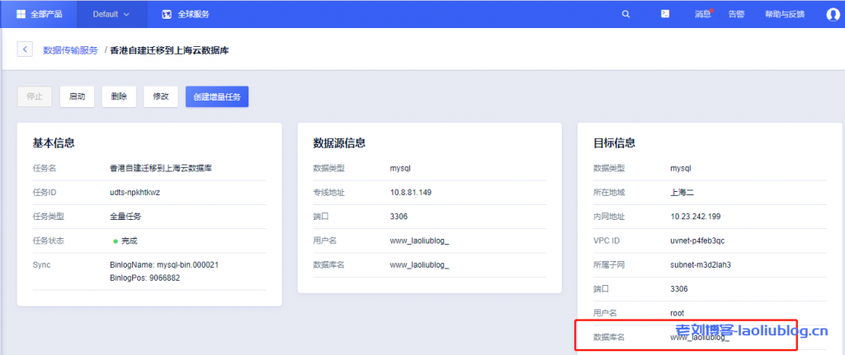Click the task ID udts-npkhtkwz
Screen dimensions: 845x355
136,193
